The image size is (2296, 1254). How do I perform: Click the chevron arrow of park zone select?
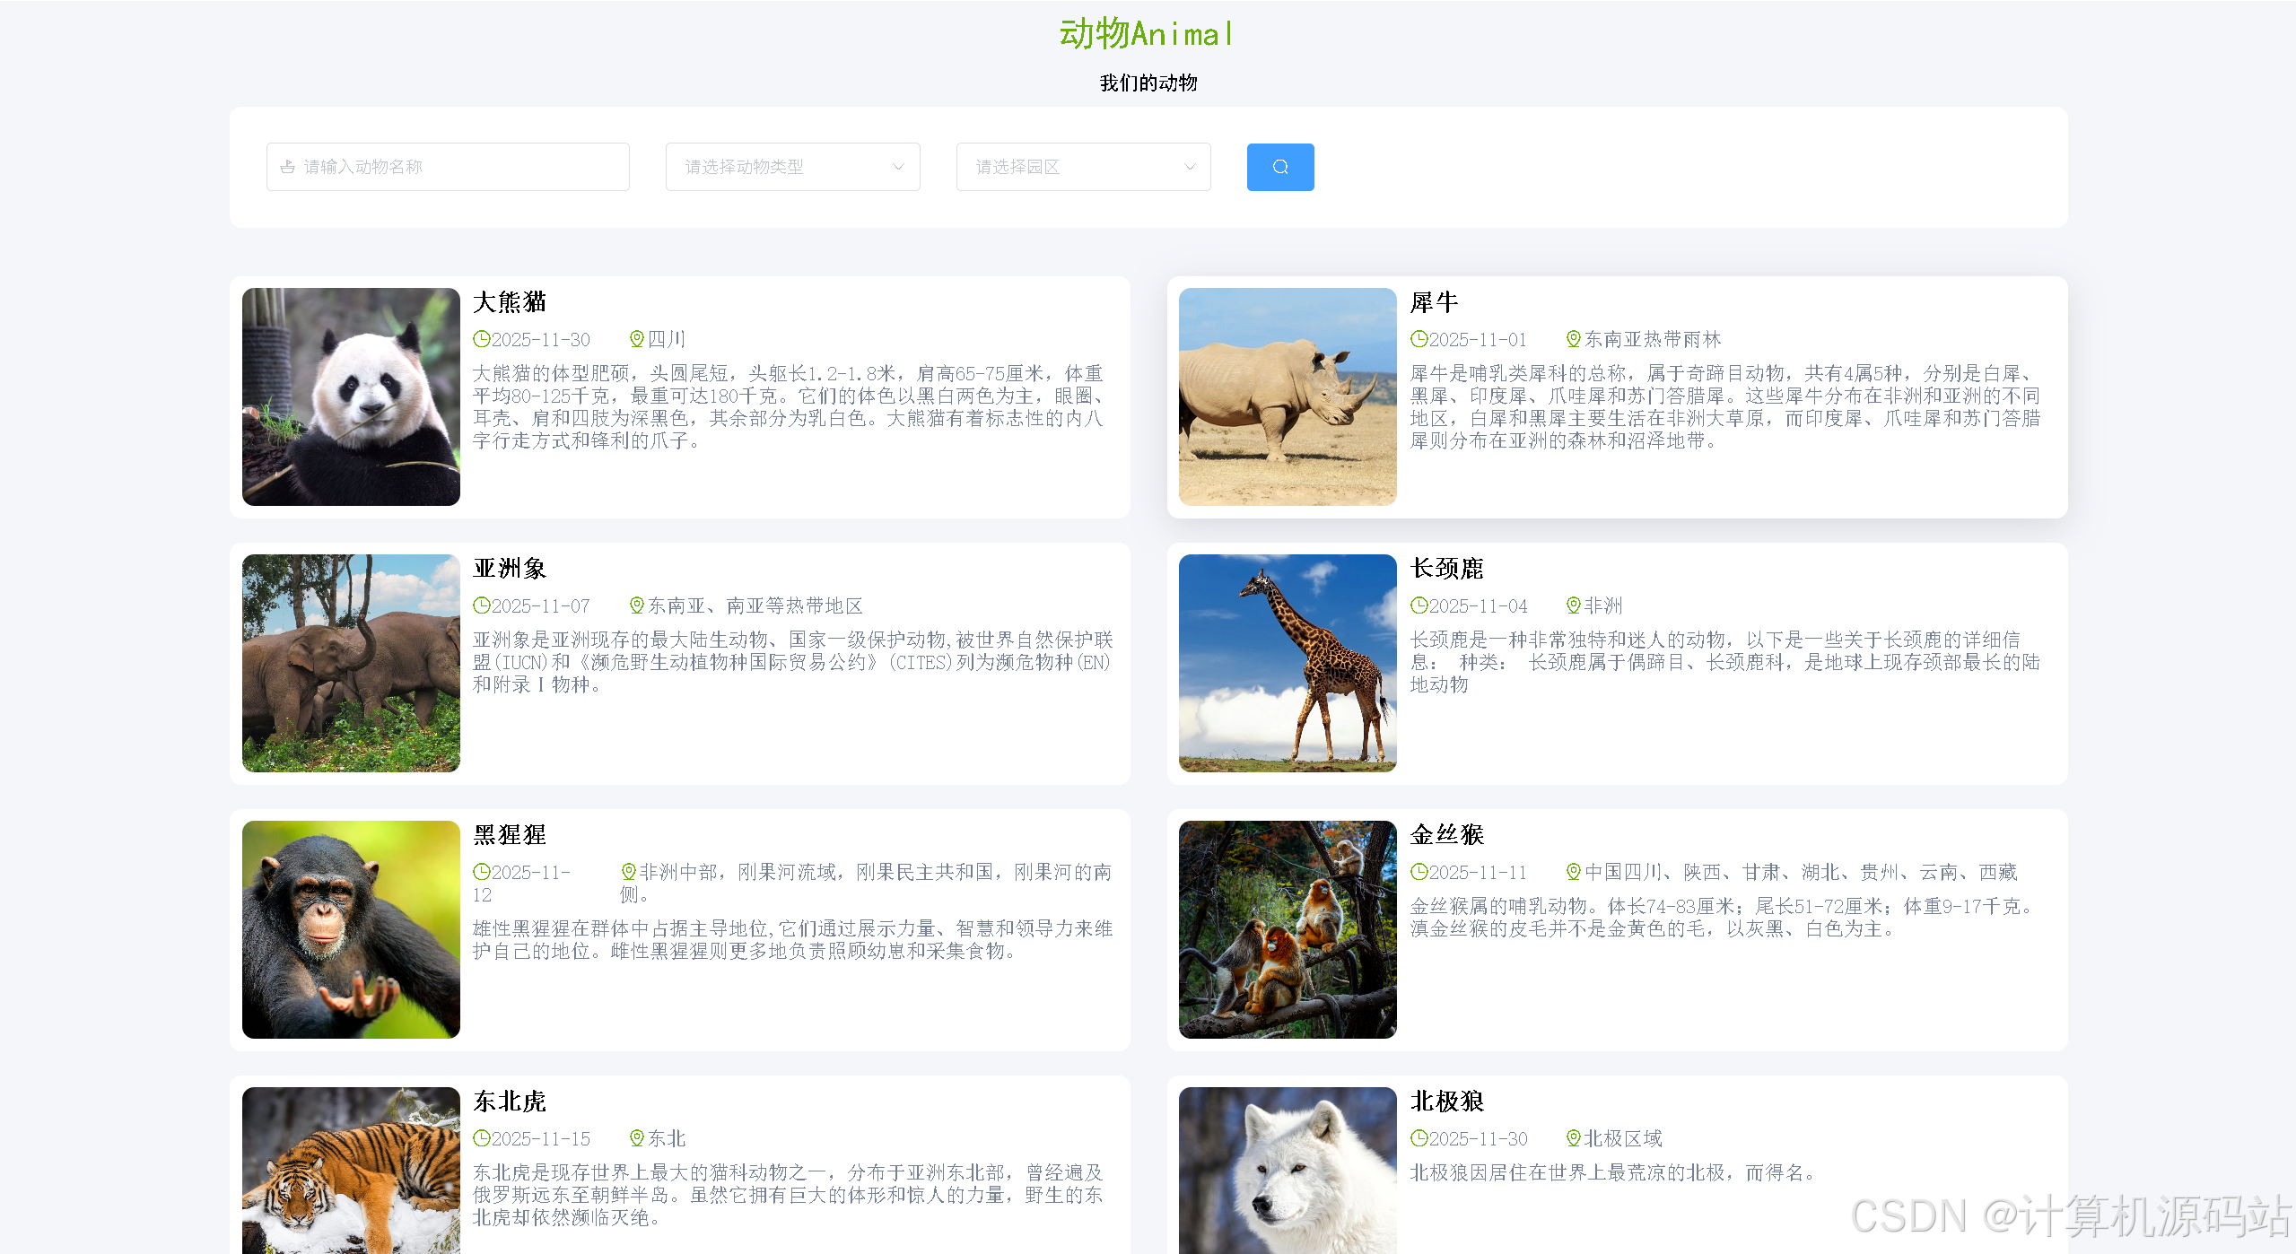click(1189, 167)
